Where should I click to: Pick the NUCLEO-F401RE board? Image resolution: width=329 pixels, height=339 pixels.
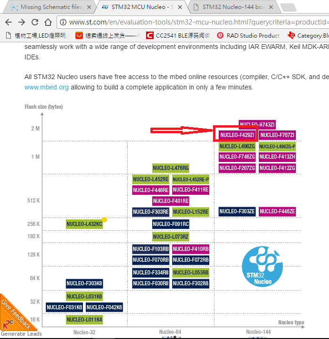pyautogui.click(x=171, y=201)
